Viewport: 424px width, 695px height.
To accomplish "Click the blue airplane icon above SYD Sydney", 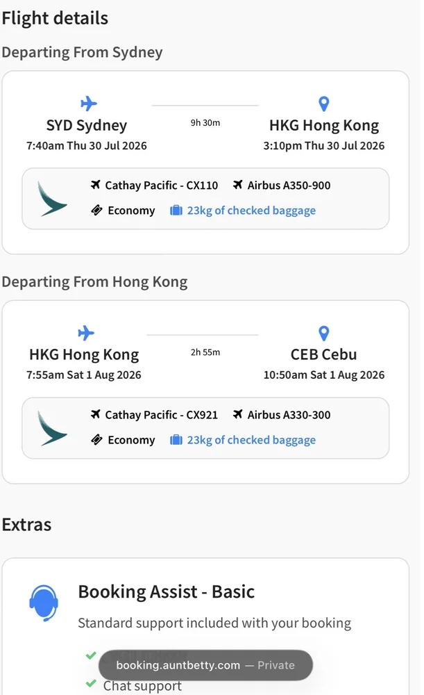I will click(x=89, y=104).
